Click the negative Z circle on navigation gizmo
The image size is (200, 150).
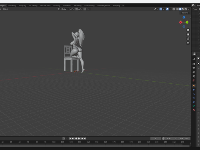(184, 27)
